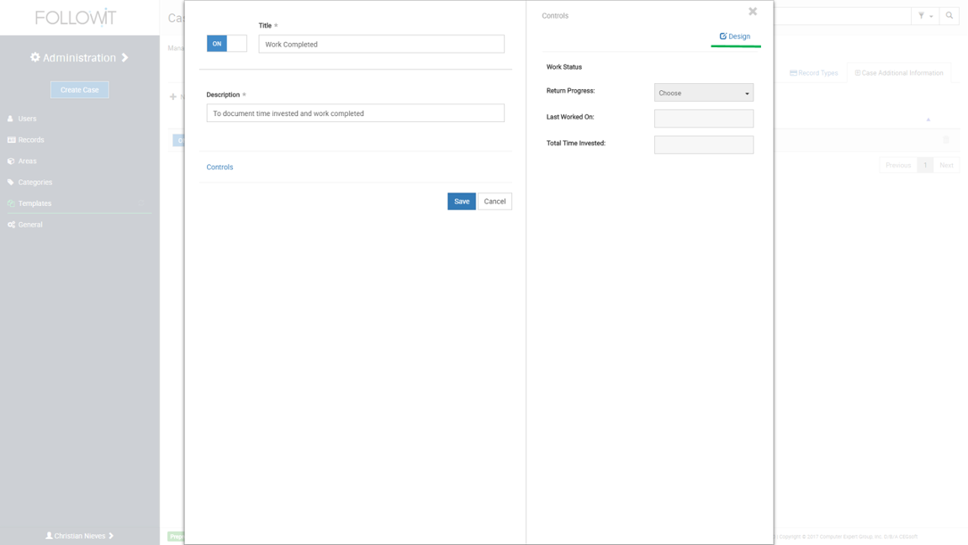Click the Administration gear icon

point(35,57)
